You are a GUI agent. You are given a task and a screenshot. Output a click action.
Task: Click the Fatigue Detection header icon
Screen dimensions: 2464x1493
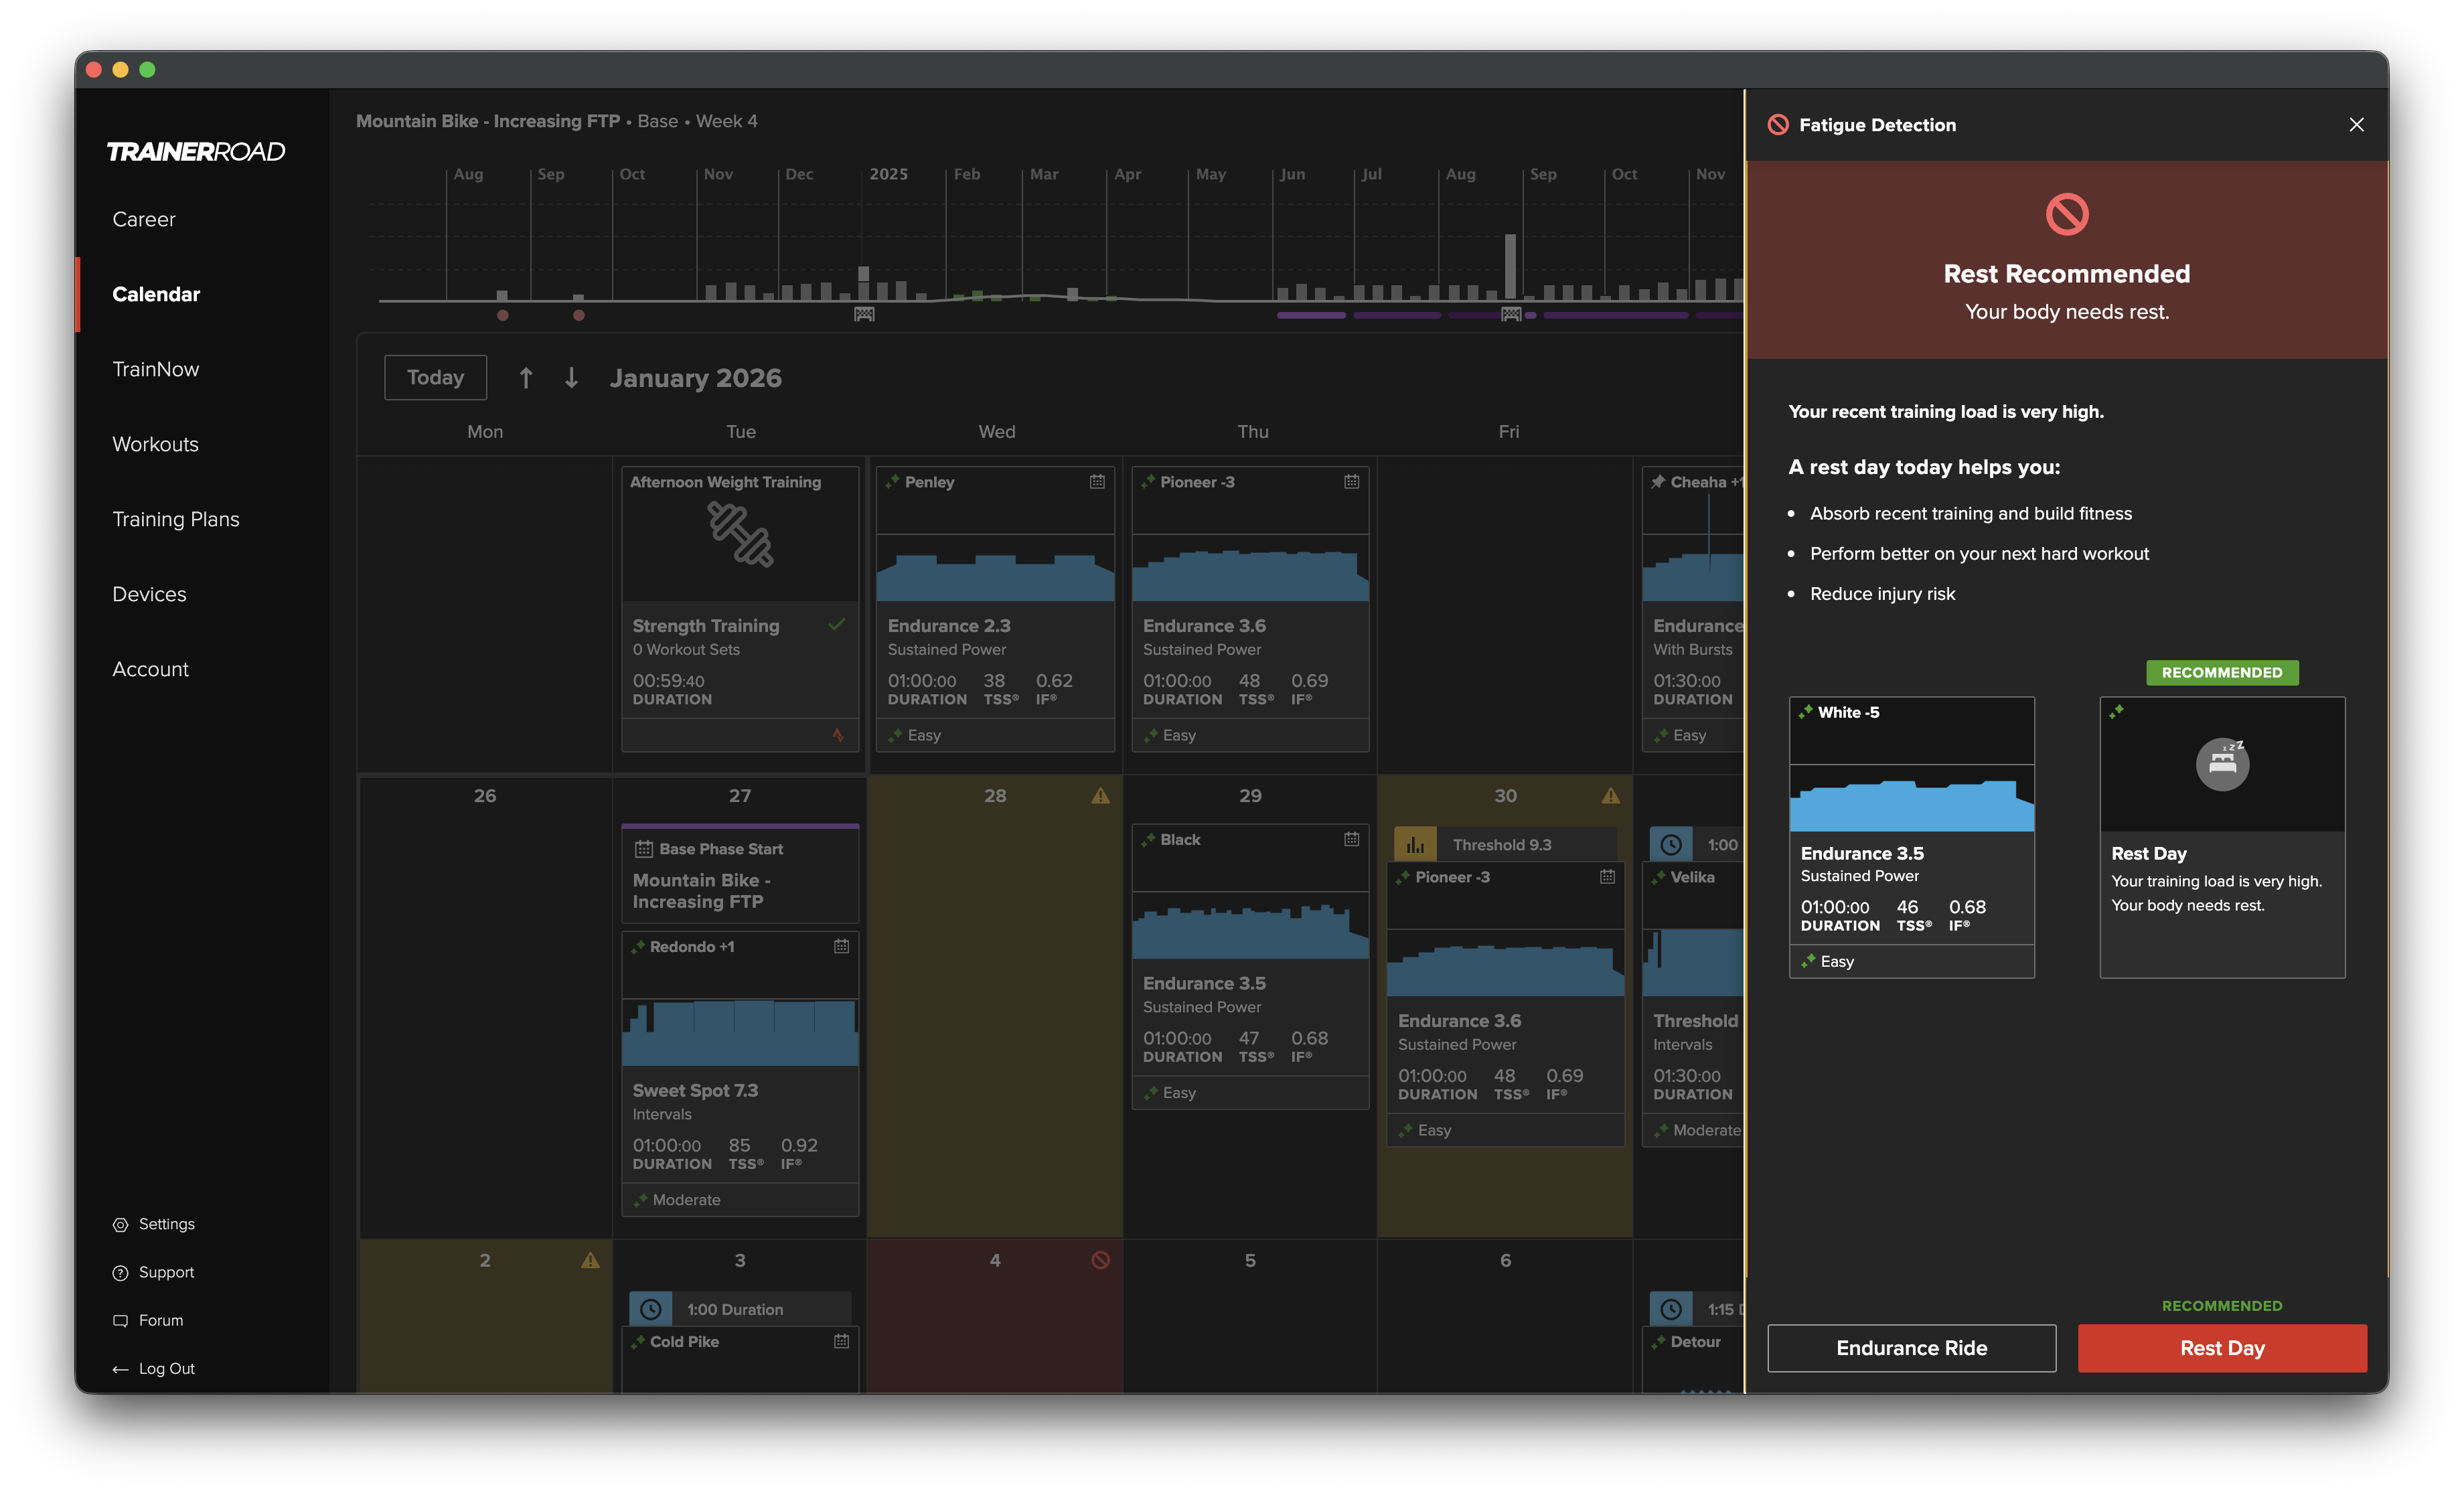click(x=1777, y=125)
